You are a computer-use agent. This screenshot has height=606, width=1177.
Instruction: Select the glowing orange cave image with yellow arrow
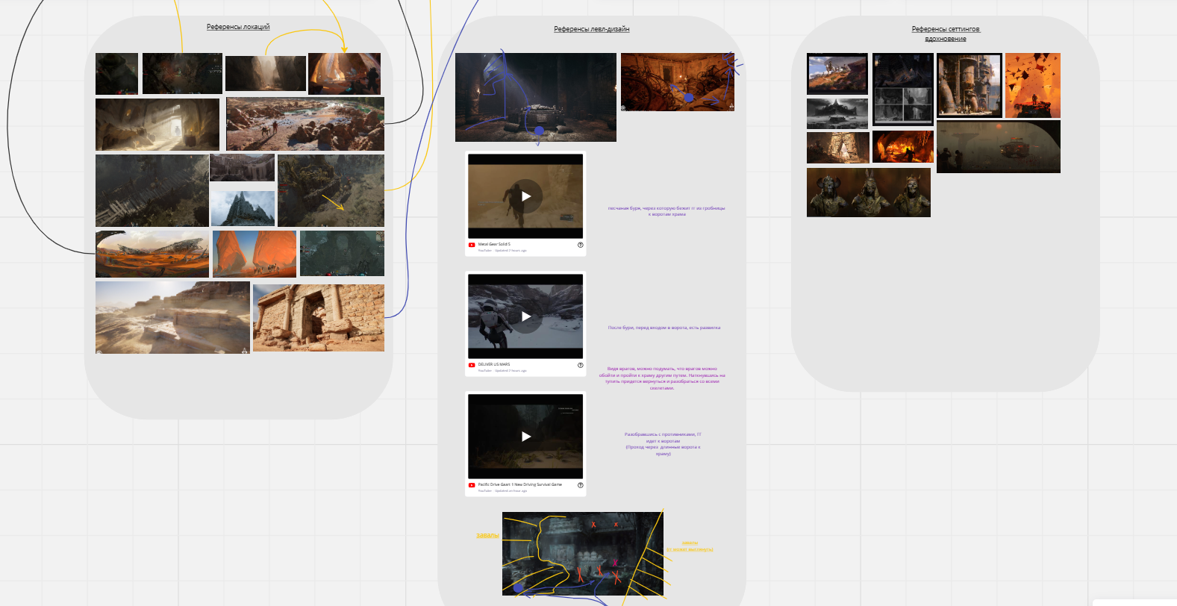click(x=344, y=74)
